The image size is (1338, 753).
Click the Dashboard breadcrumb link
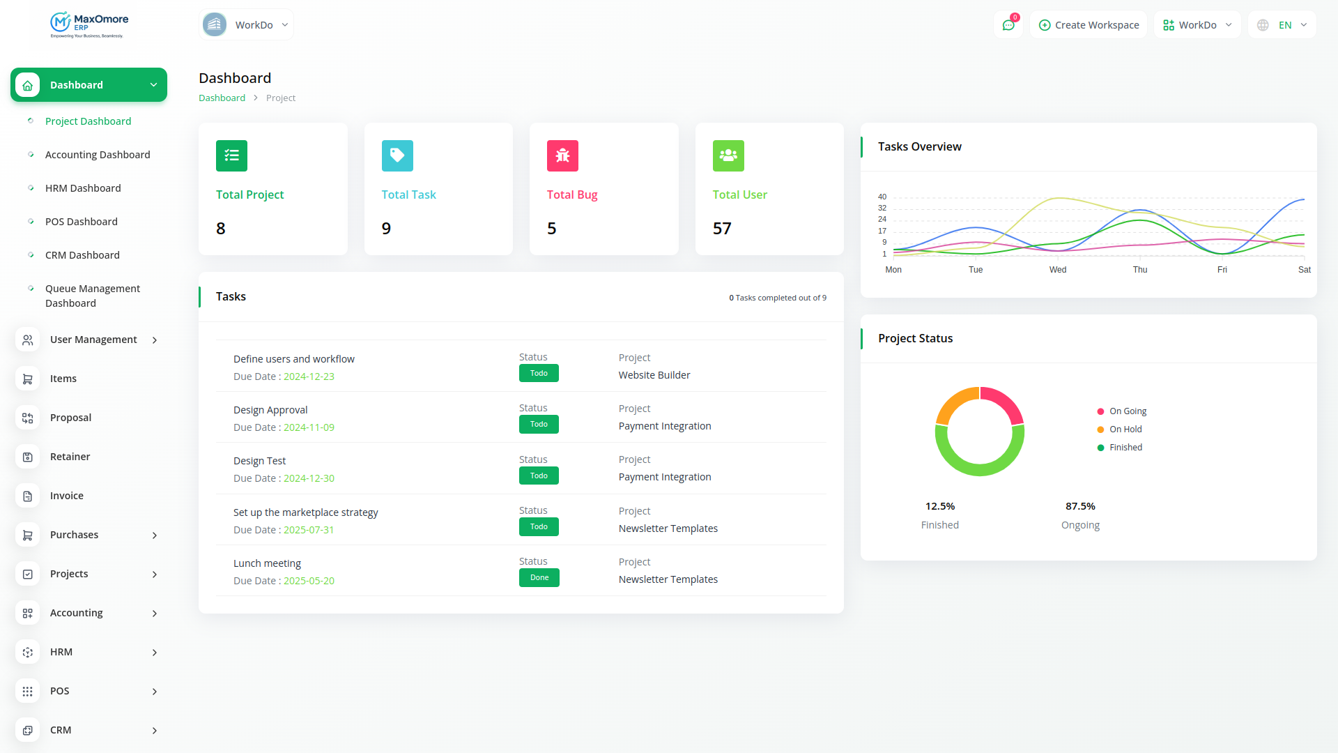click(x=222, y=98)
